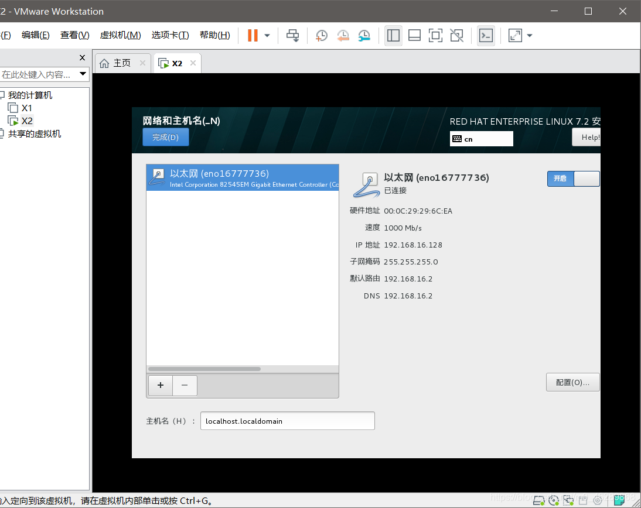The image size is (641, 508).
Task: Click the teal message log status icon
Action: (x=619, y=500)
